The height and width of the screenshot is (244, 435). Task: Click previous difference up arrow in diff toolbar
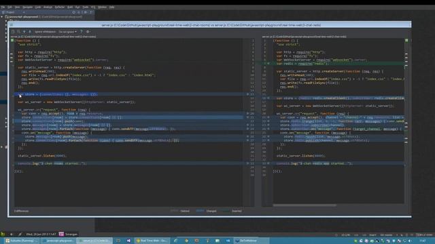(x=24, y=32)
